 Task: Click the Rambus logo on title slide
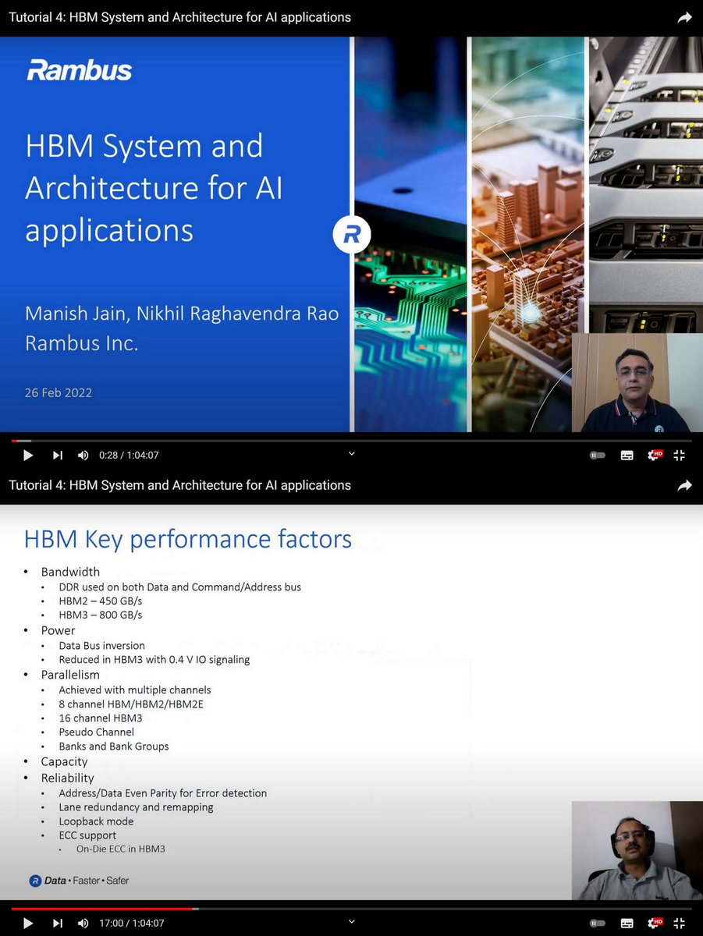[80, 70]
